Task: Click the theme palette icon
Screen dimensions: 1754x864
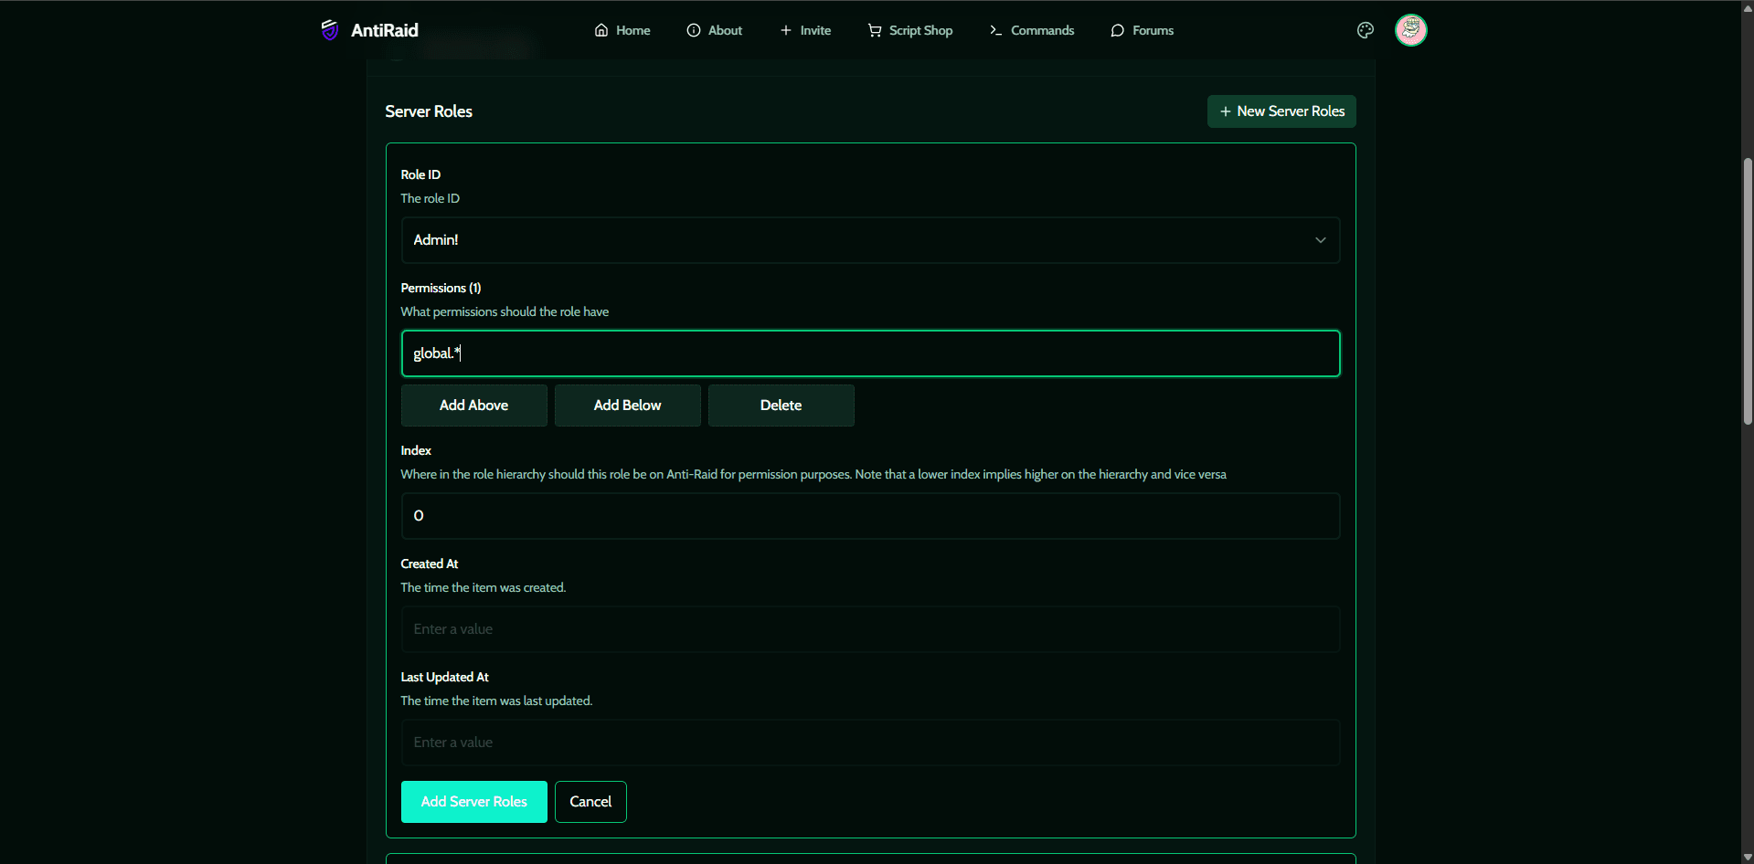Action: 1365,30
